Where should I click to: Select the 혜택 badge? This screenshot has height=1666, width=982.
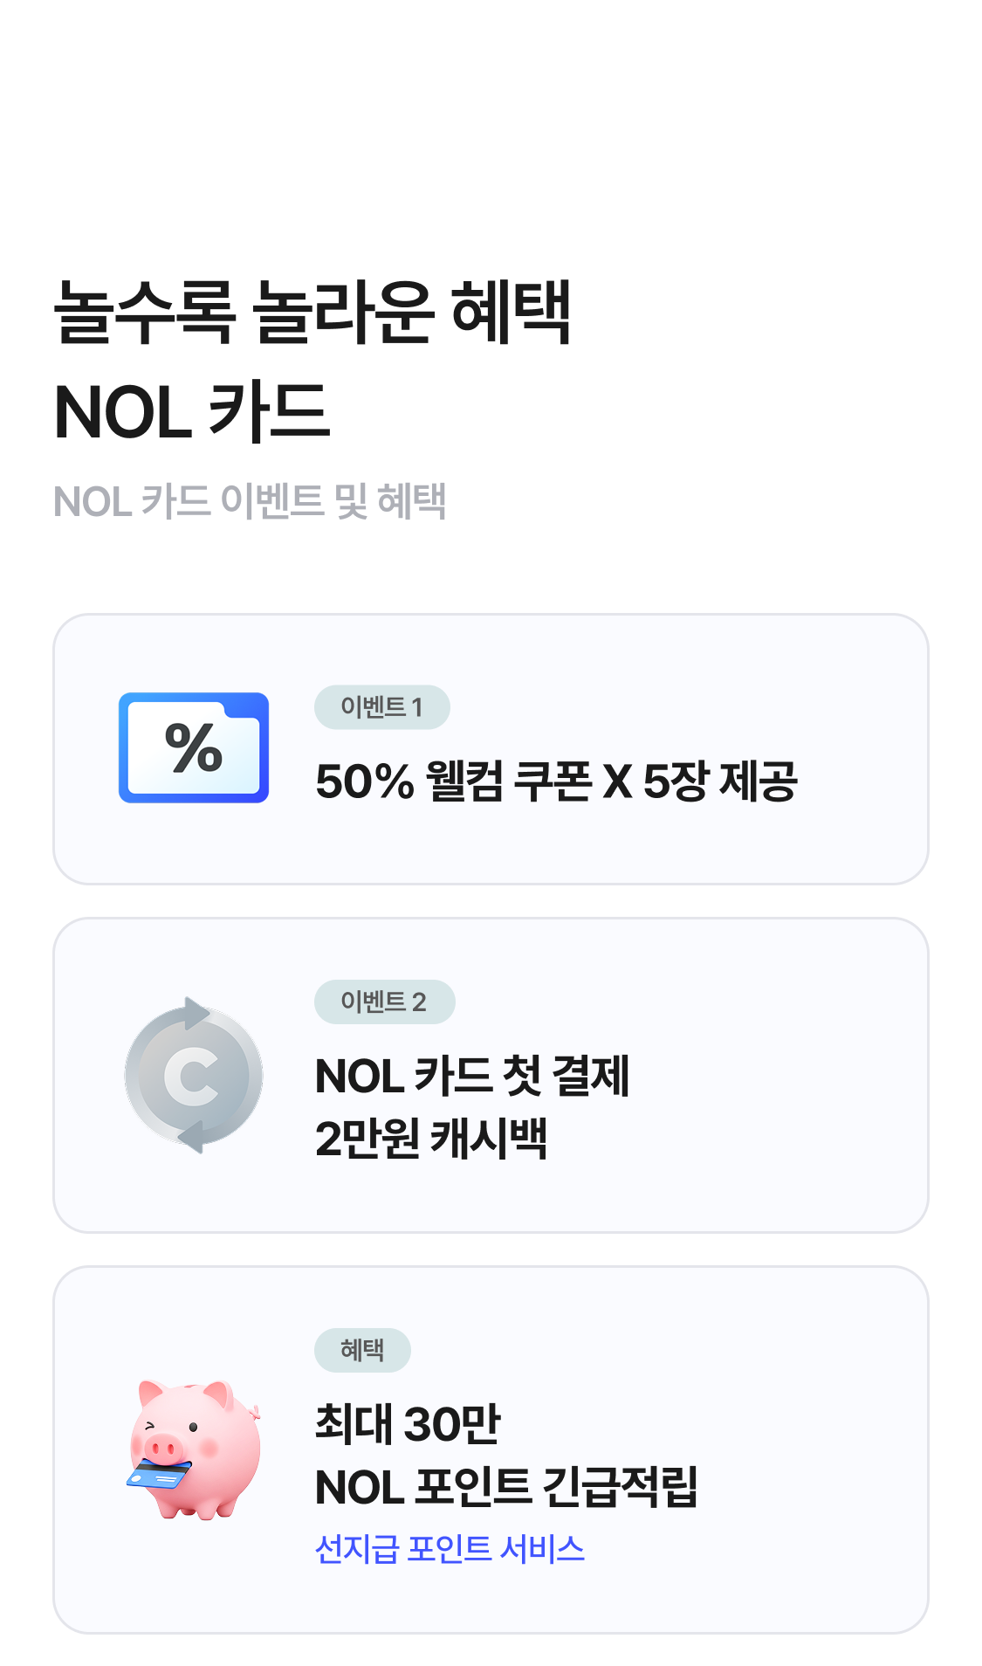click(362, 1350)
